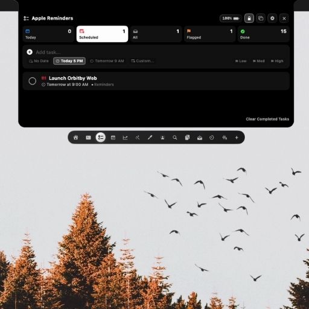Choose the Today 5 PM due option
This screenshot has height=309, width=309.
click(69, 61)
